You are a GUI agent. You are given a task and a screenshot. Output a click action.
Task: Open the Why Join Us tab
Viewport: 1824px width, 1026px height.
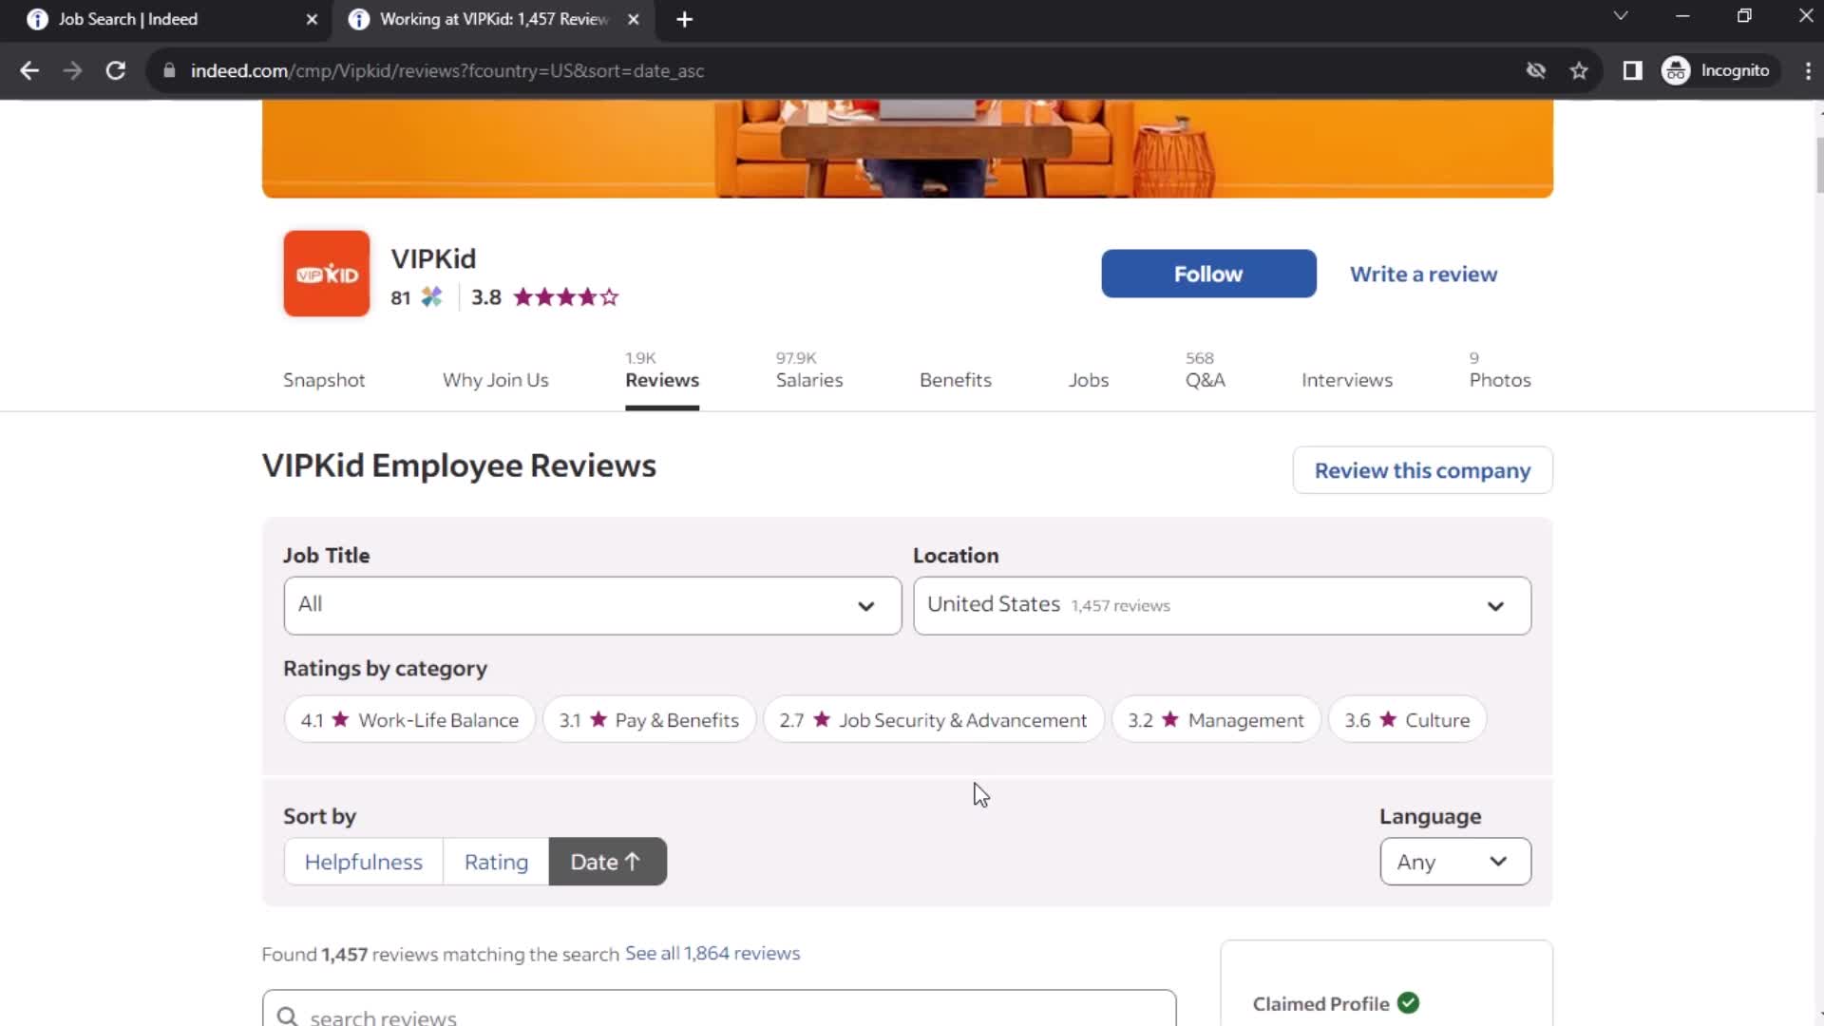tap(496, 380)
